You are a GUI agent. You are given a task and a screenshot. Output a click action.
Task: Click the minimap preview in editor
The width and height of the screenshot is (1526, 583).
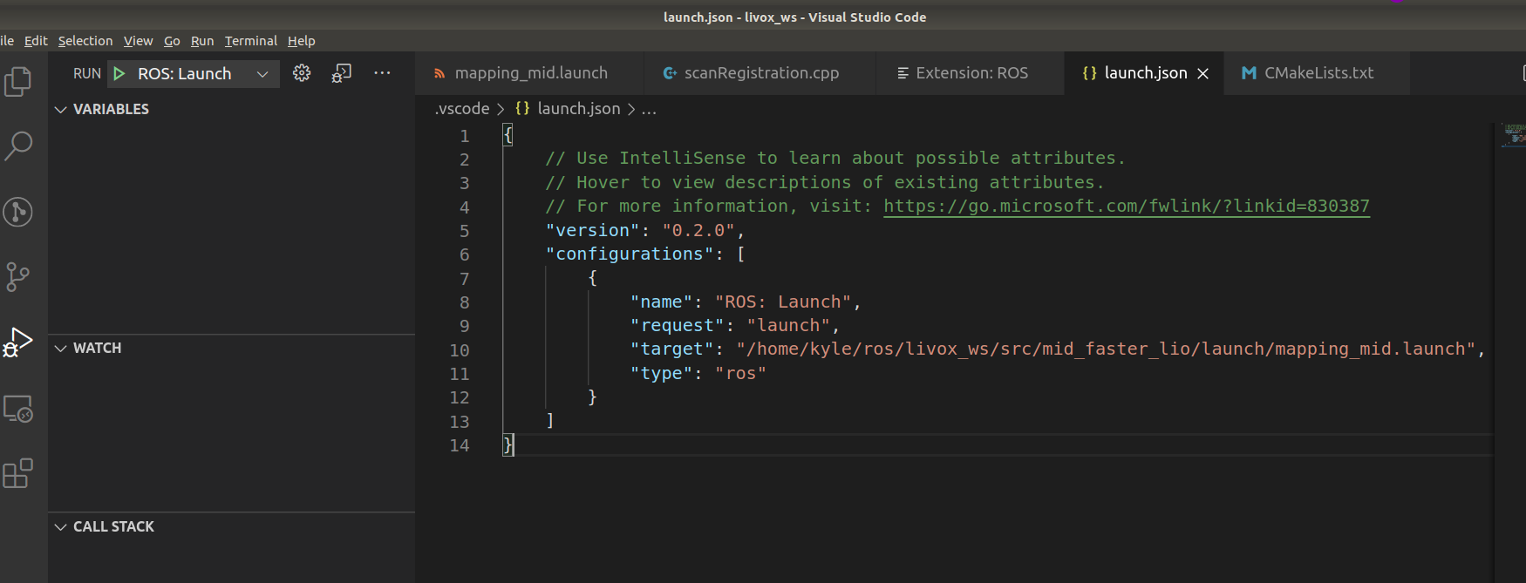[x=1513, y=134]
